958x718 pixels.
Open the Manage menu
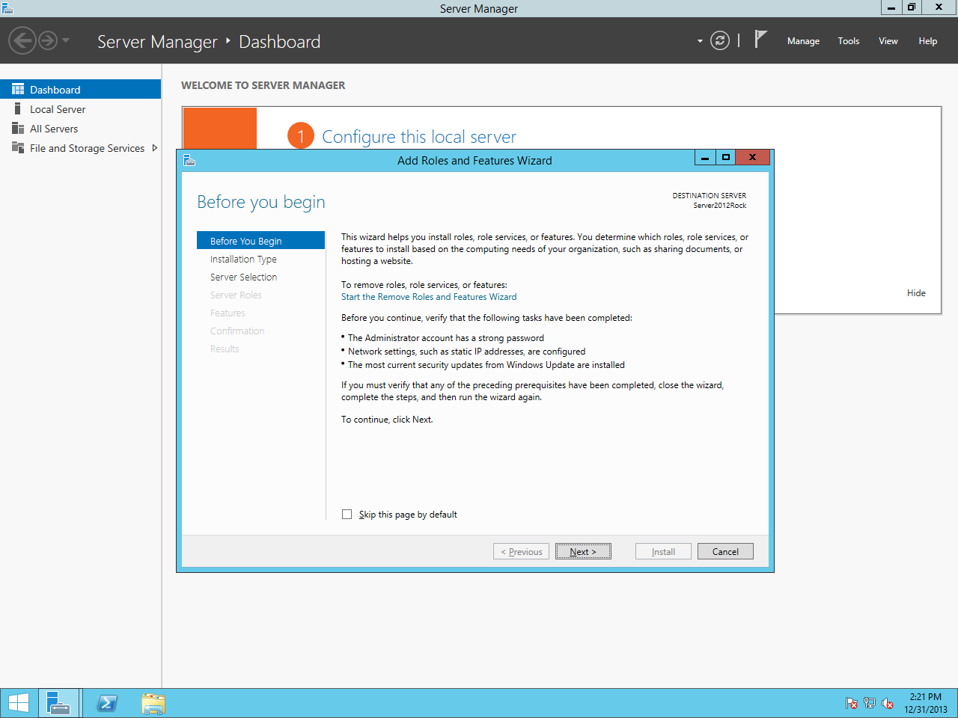pos(803,41)
